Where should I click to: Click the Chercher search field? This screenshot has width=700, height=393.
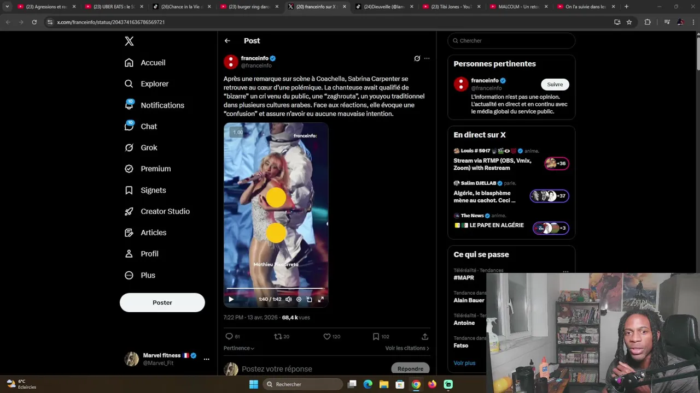(511, 40)
